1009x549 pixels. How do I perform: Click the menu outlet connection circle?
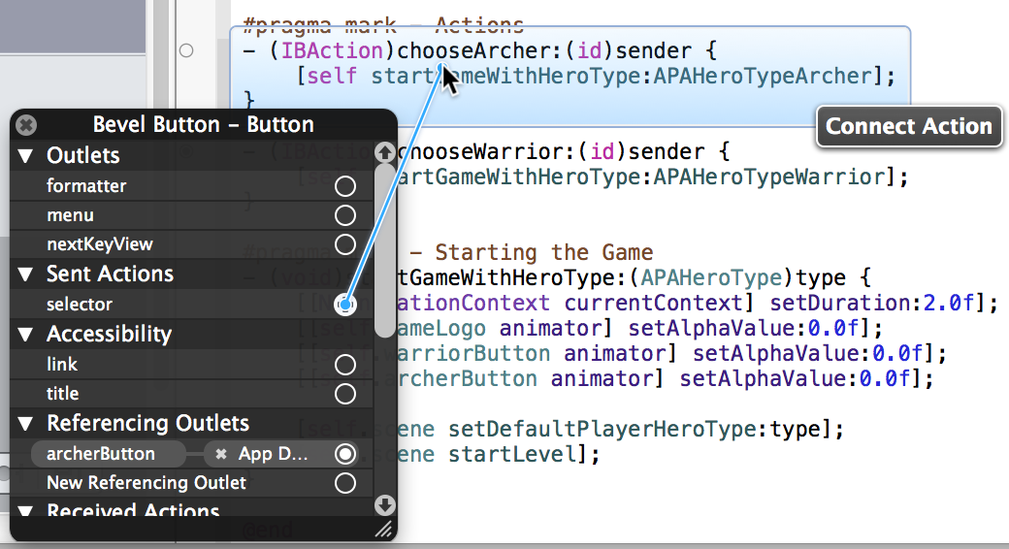point(345,215)
